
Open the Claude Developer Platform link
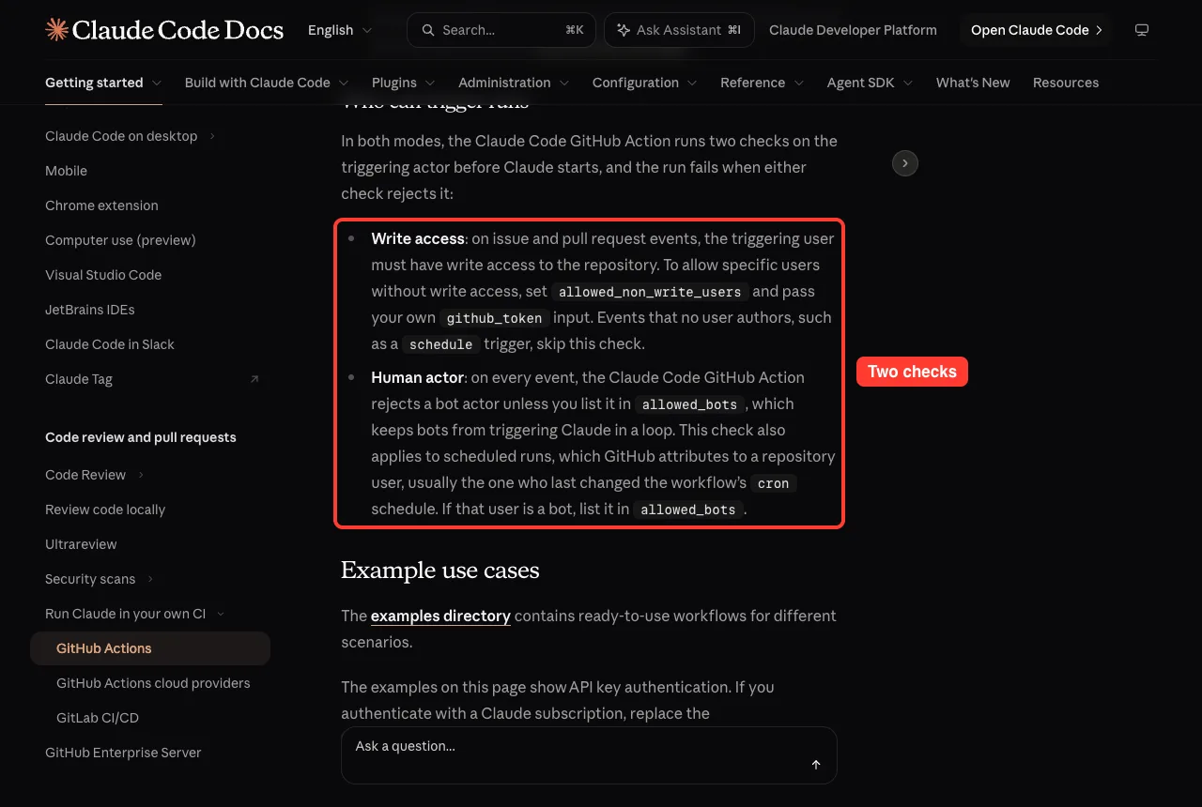click(853, 30)
